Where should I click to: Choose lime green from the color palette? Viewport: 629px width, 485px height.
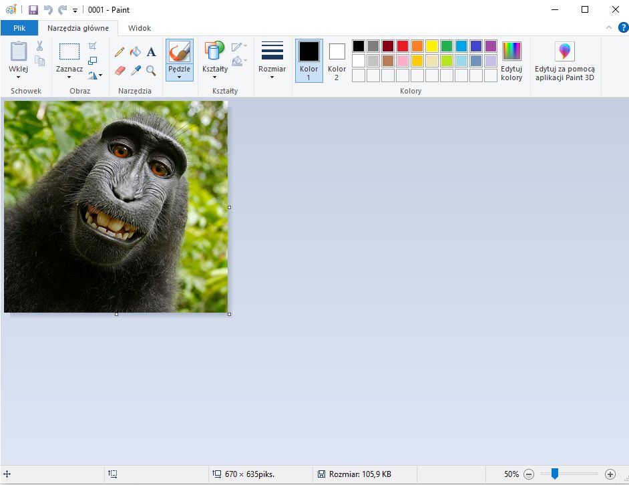pos(447,61)
